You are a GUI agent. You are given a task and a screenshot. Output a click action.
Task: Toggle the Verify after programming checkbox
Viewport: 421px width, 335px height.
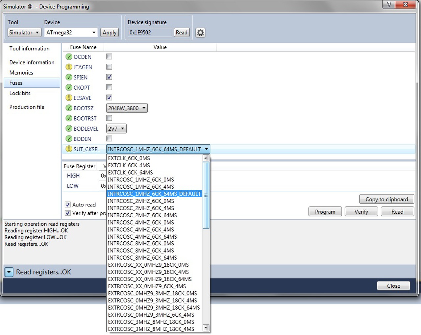click(x=68, y=213)
